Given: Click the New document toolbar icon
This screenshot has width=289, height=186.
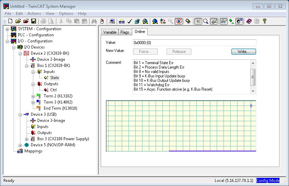Looking at the screenshot, I should [x=10, y=21].
